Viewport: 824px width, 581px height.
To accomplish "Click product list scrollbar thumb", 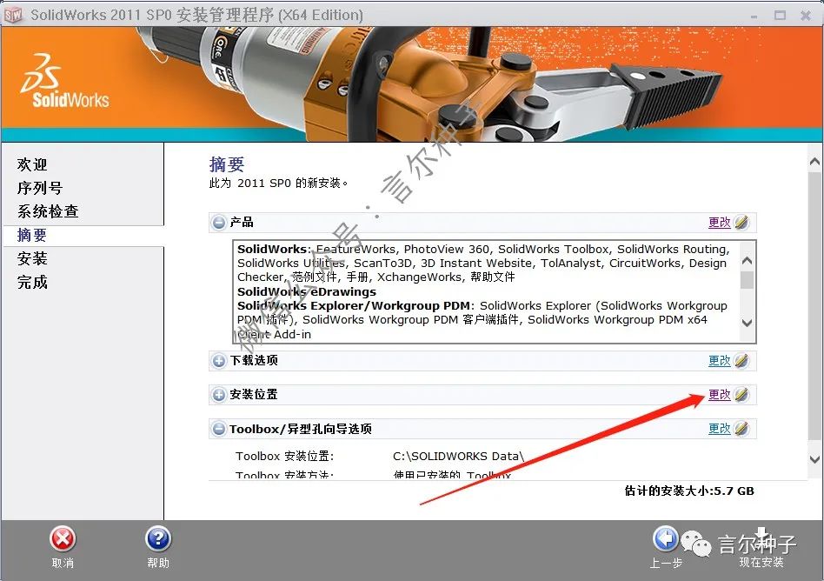I will [x=747, y=280].
